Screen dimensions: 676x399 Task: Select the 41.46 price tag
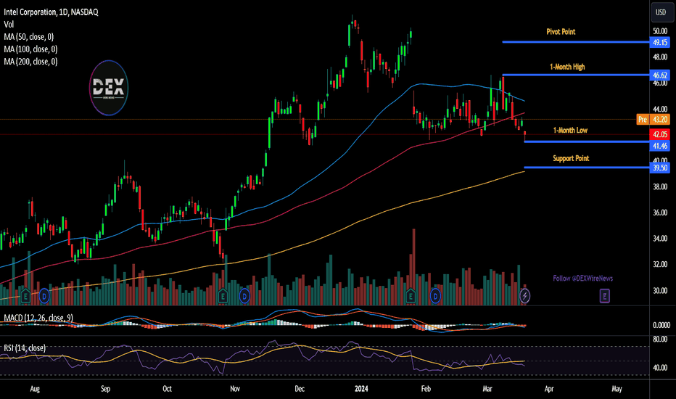(x=659, y=146)
